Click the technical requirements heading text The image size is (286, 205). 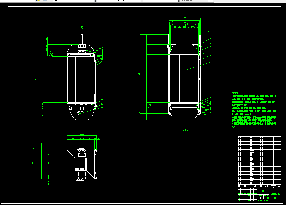click(x=235, y=93)
